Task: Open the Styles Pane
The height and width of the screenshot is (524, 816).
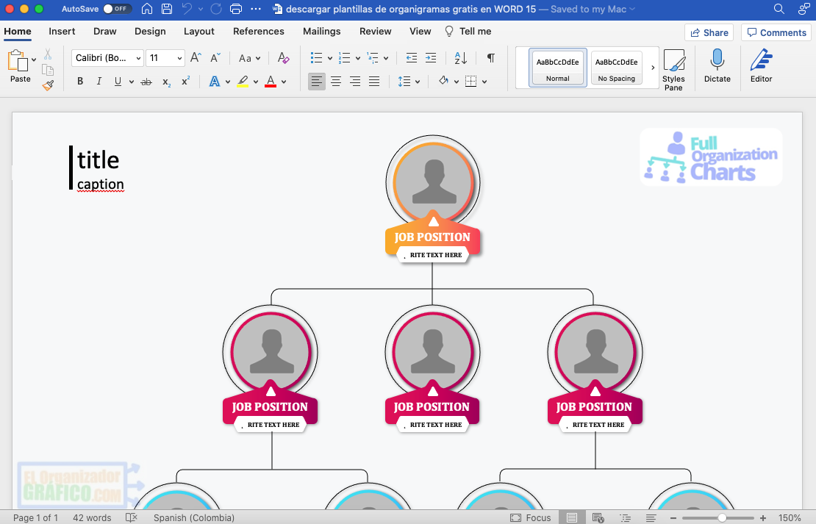Action: (673, 70)
